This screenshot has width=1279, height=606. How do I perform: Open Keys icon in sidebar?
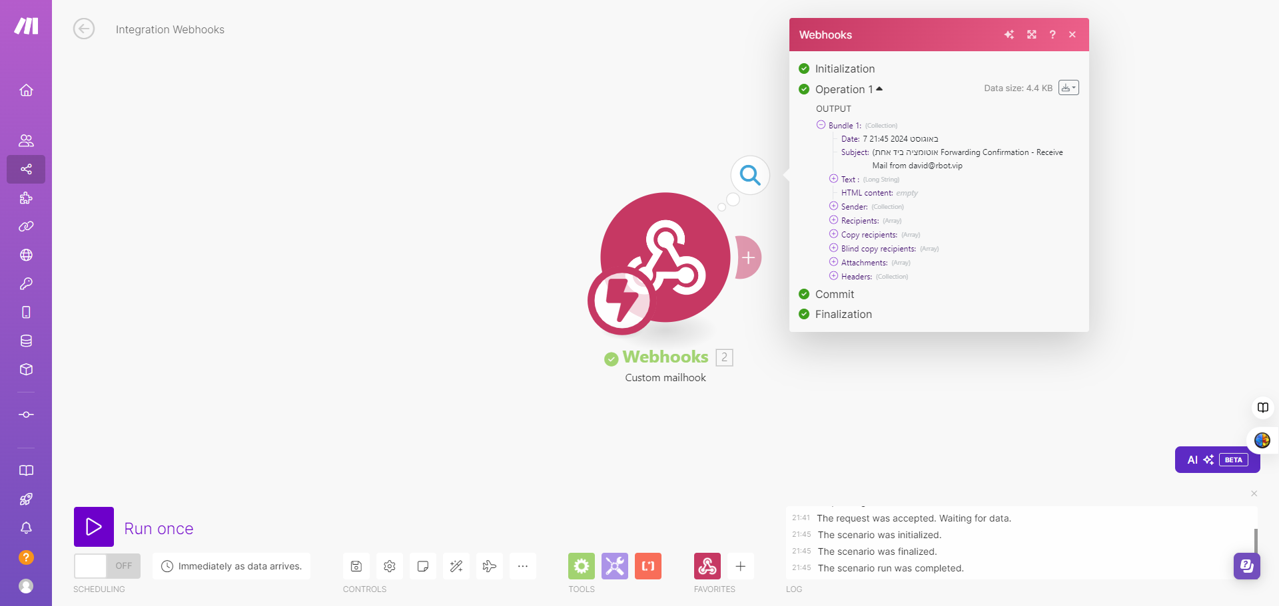tap(26, 283)
